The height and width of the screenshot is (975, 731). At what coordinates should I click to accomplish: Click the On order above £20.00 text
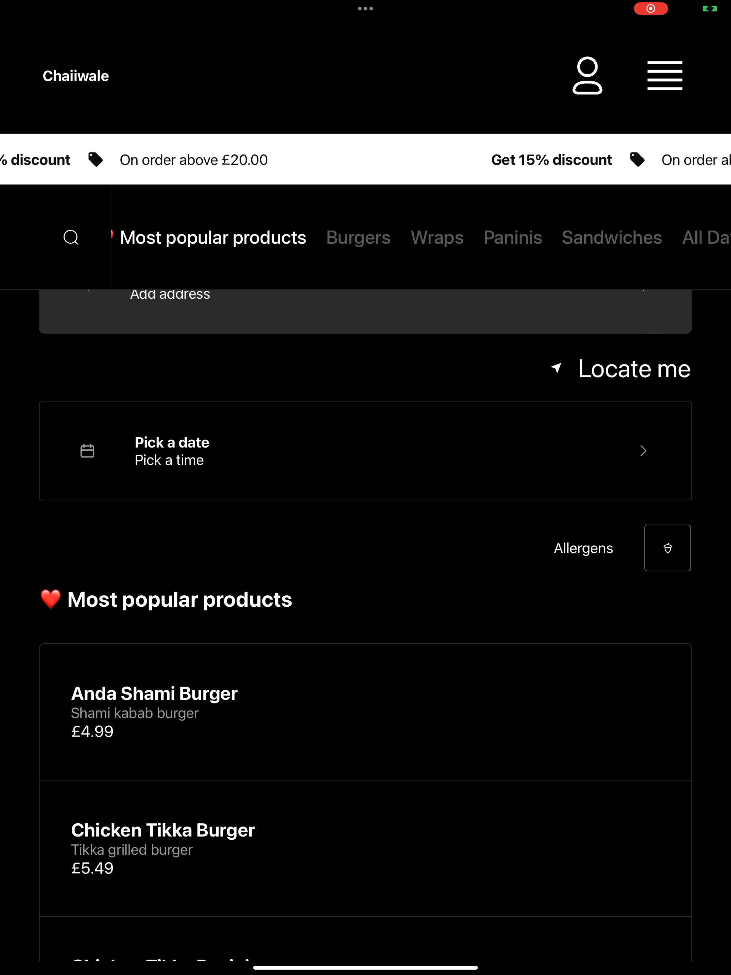point(194,160)
